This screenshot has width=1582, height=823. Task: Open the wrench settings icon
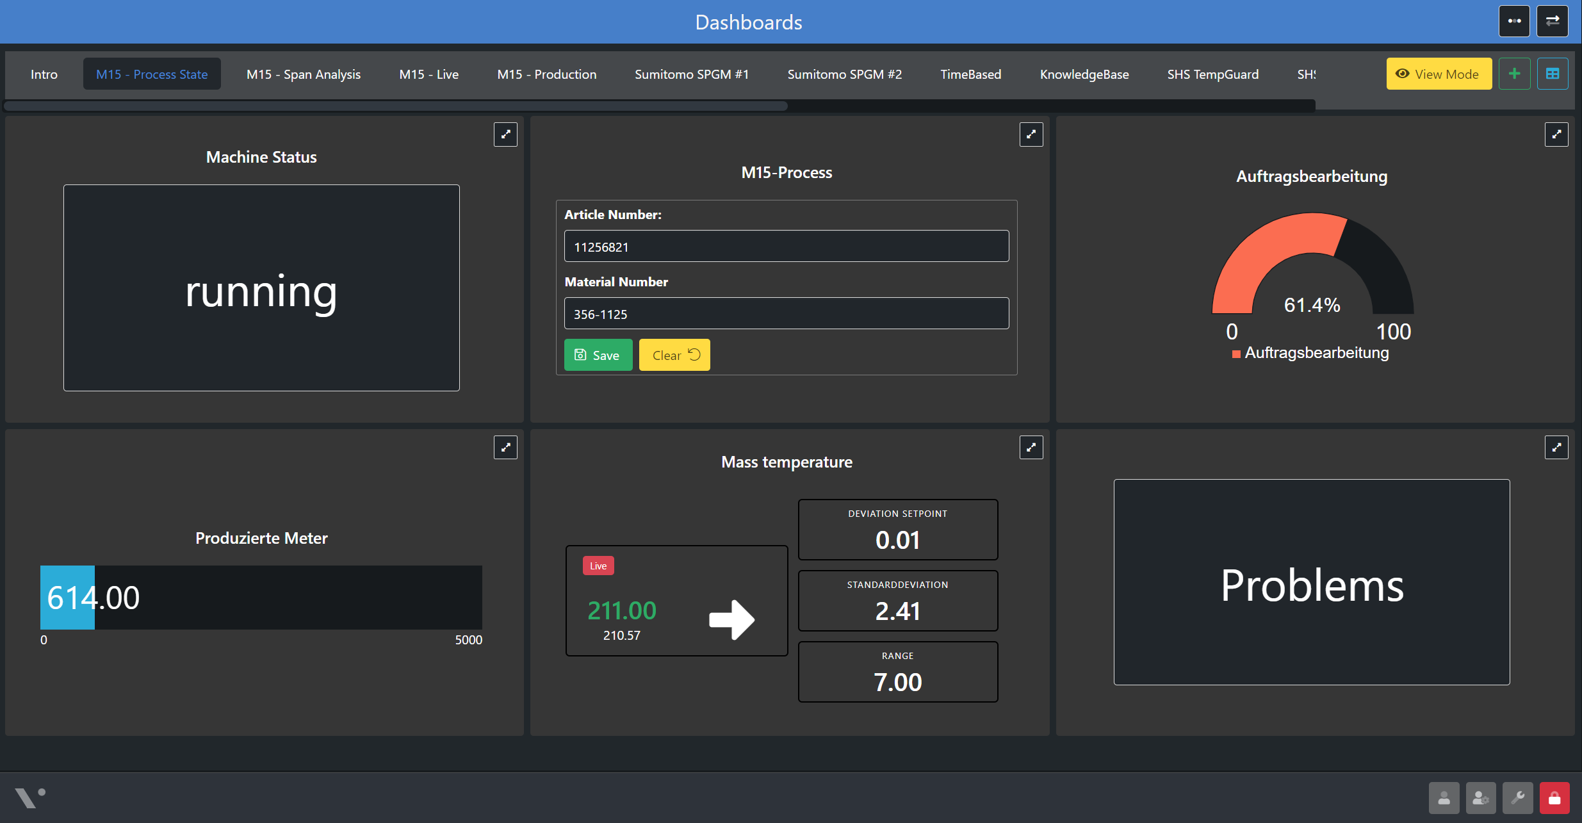pos(1517,798)
